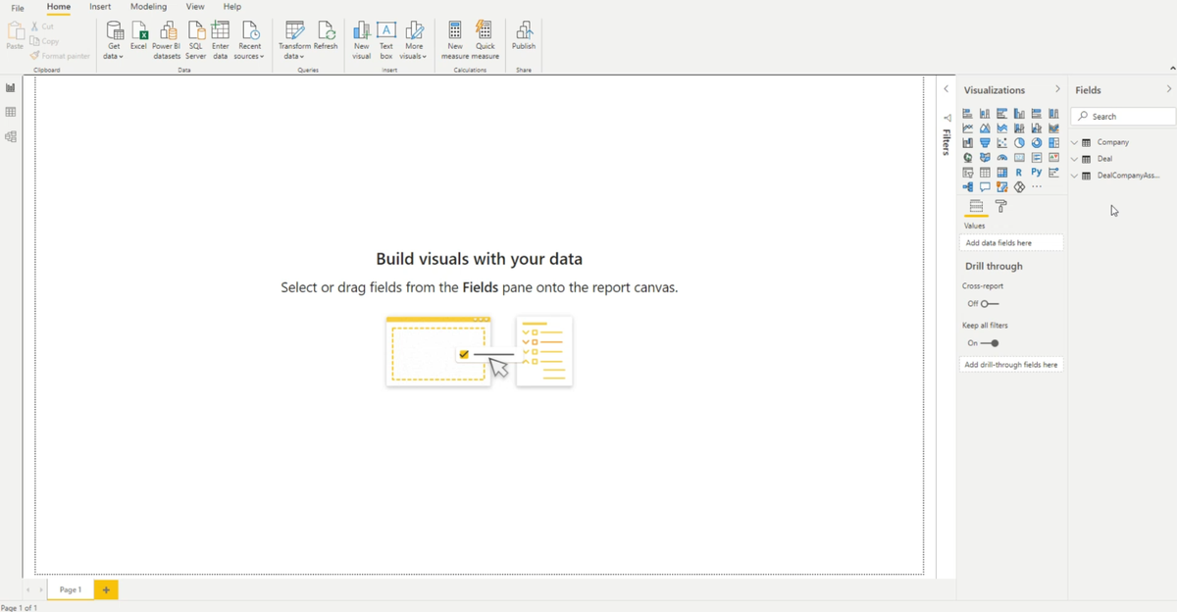Viewport: 1177px width, 612px height.
Task: Add a Line chart visualization
Action: click(x=967, y=127)
